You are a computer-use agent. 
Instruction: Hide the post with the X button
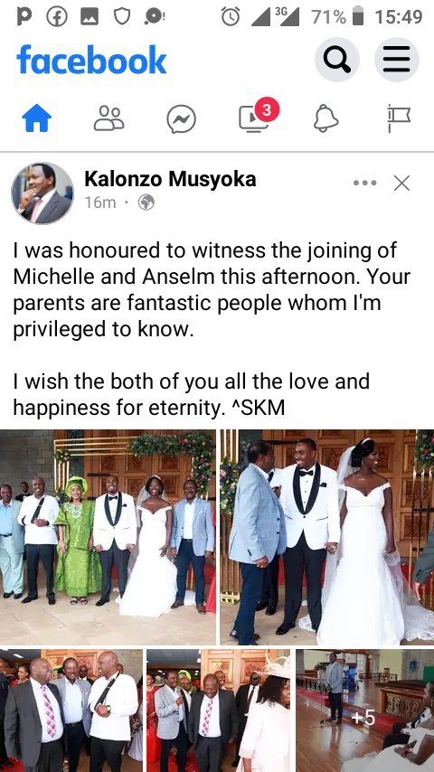402,184
